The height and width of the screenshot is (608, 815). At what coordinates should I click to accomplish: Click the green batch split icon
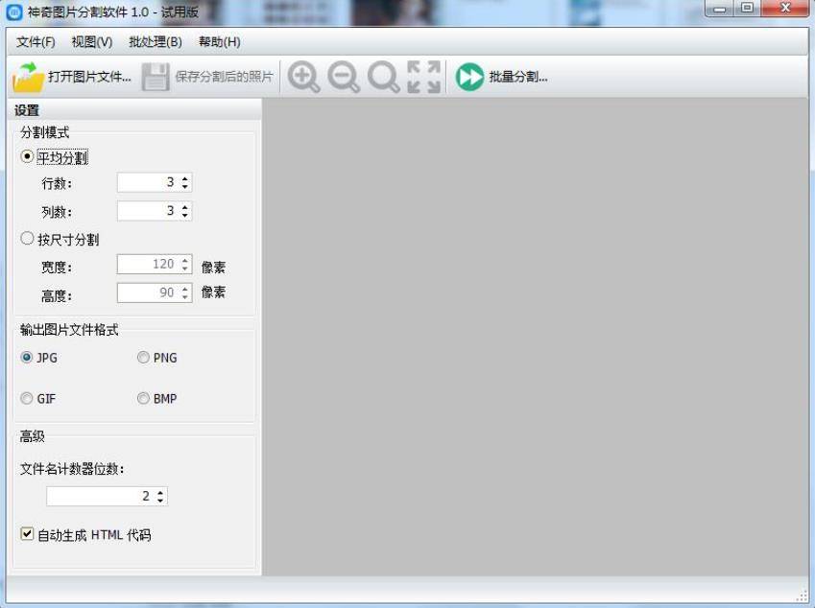[469, 77]
